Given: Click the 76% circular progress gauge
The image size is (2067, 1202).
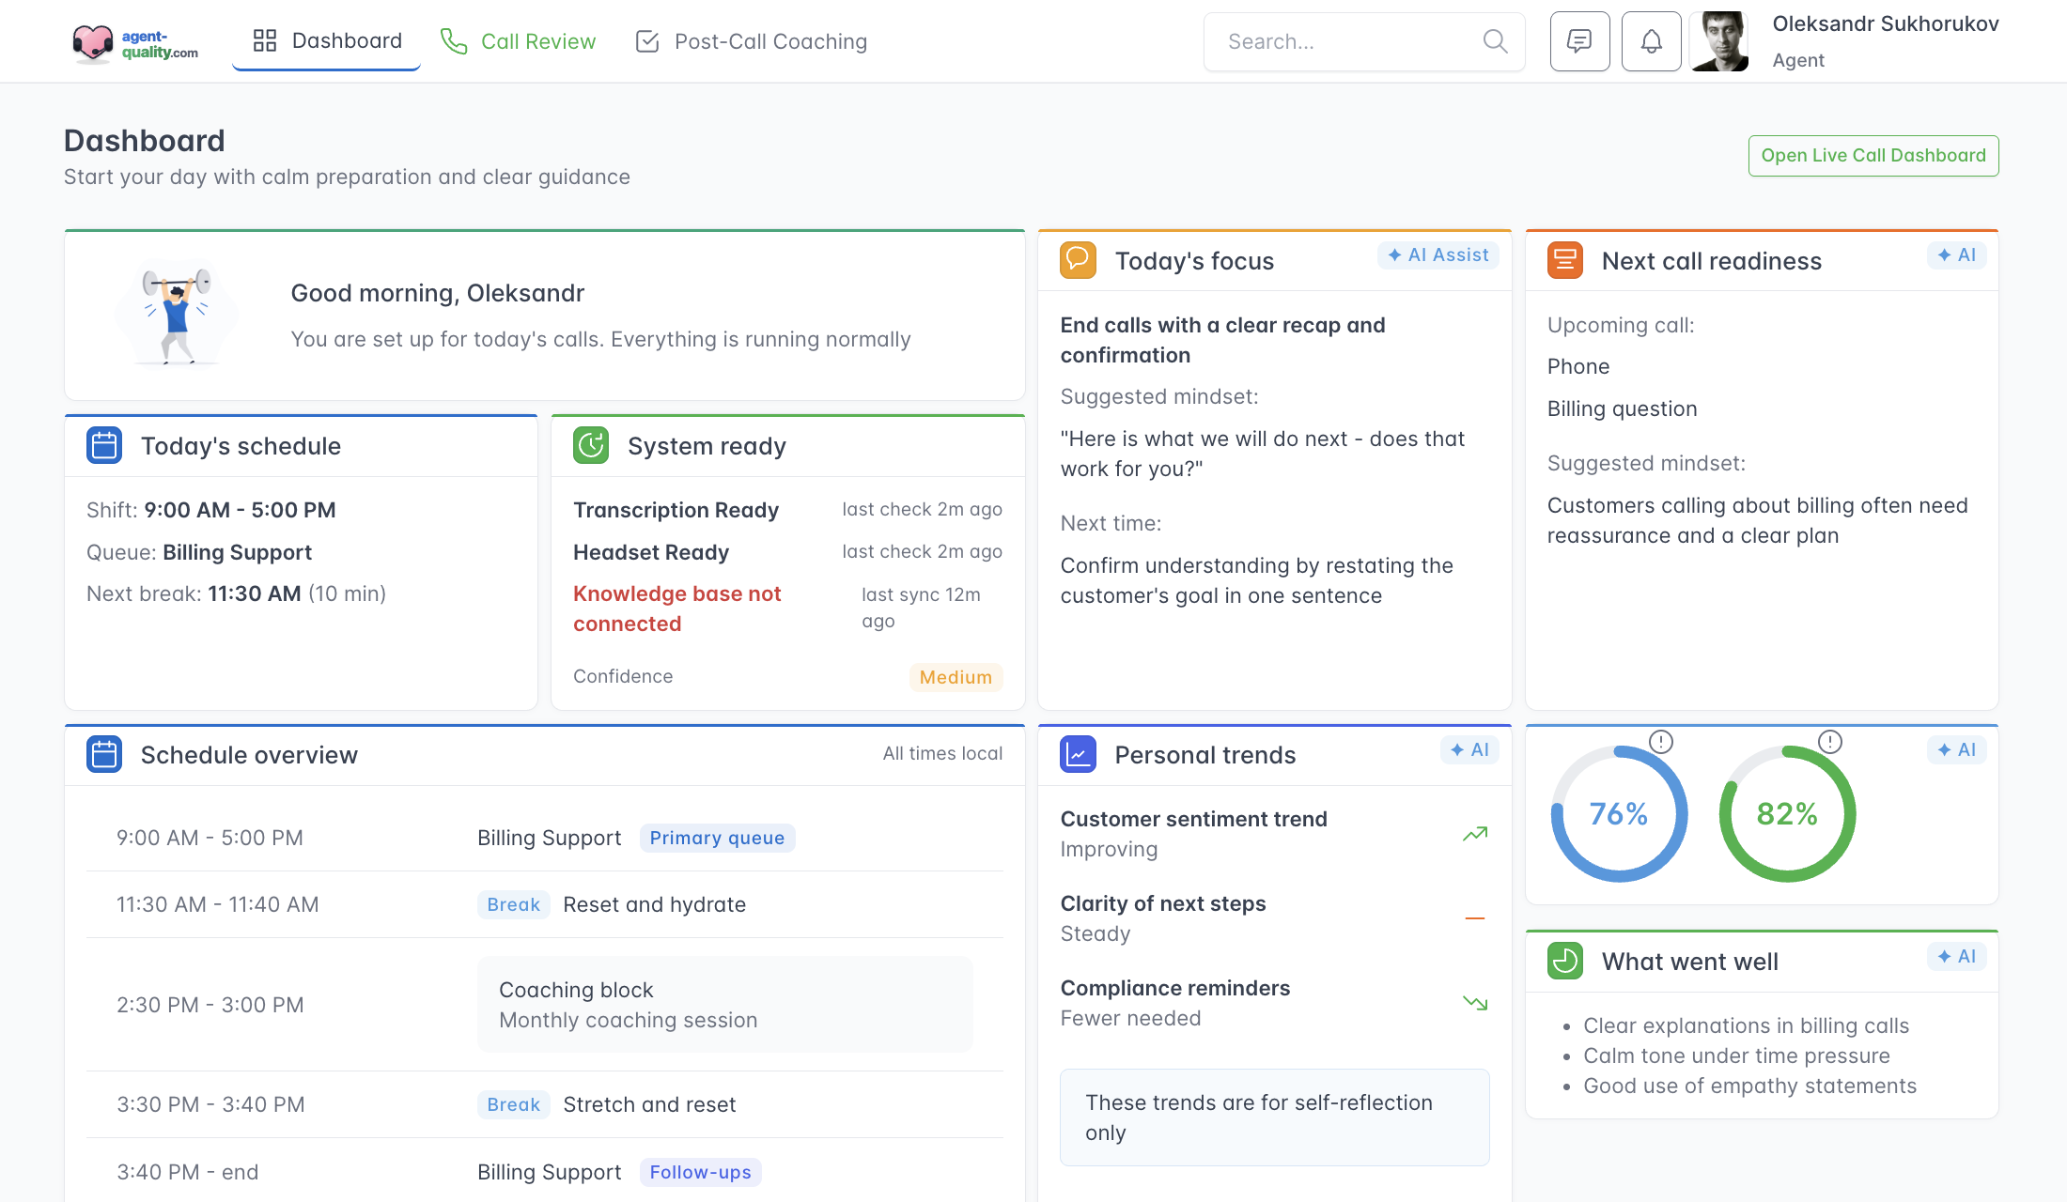Looking at the screenshot, I should (1618, 814).
